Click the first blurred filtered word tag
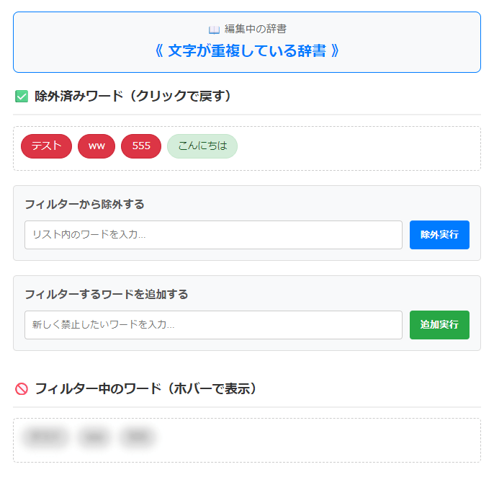 click(x=45, y=437)
